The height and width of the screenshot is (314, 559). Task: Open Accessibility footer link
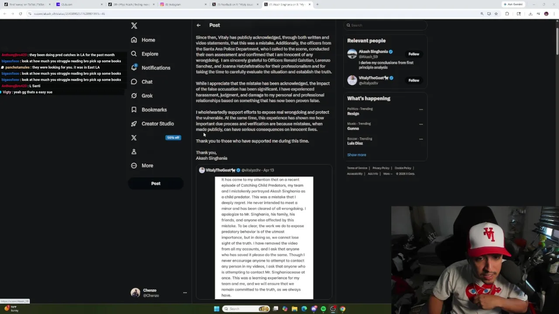(355, 174)
